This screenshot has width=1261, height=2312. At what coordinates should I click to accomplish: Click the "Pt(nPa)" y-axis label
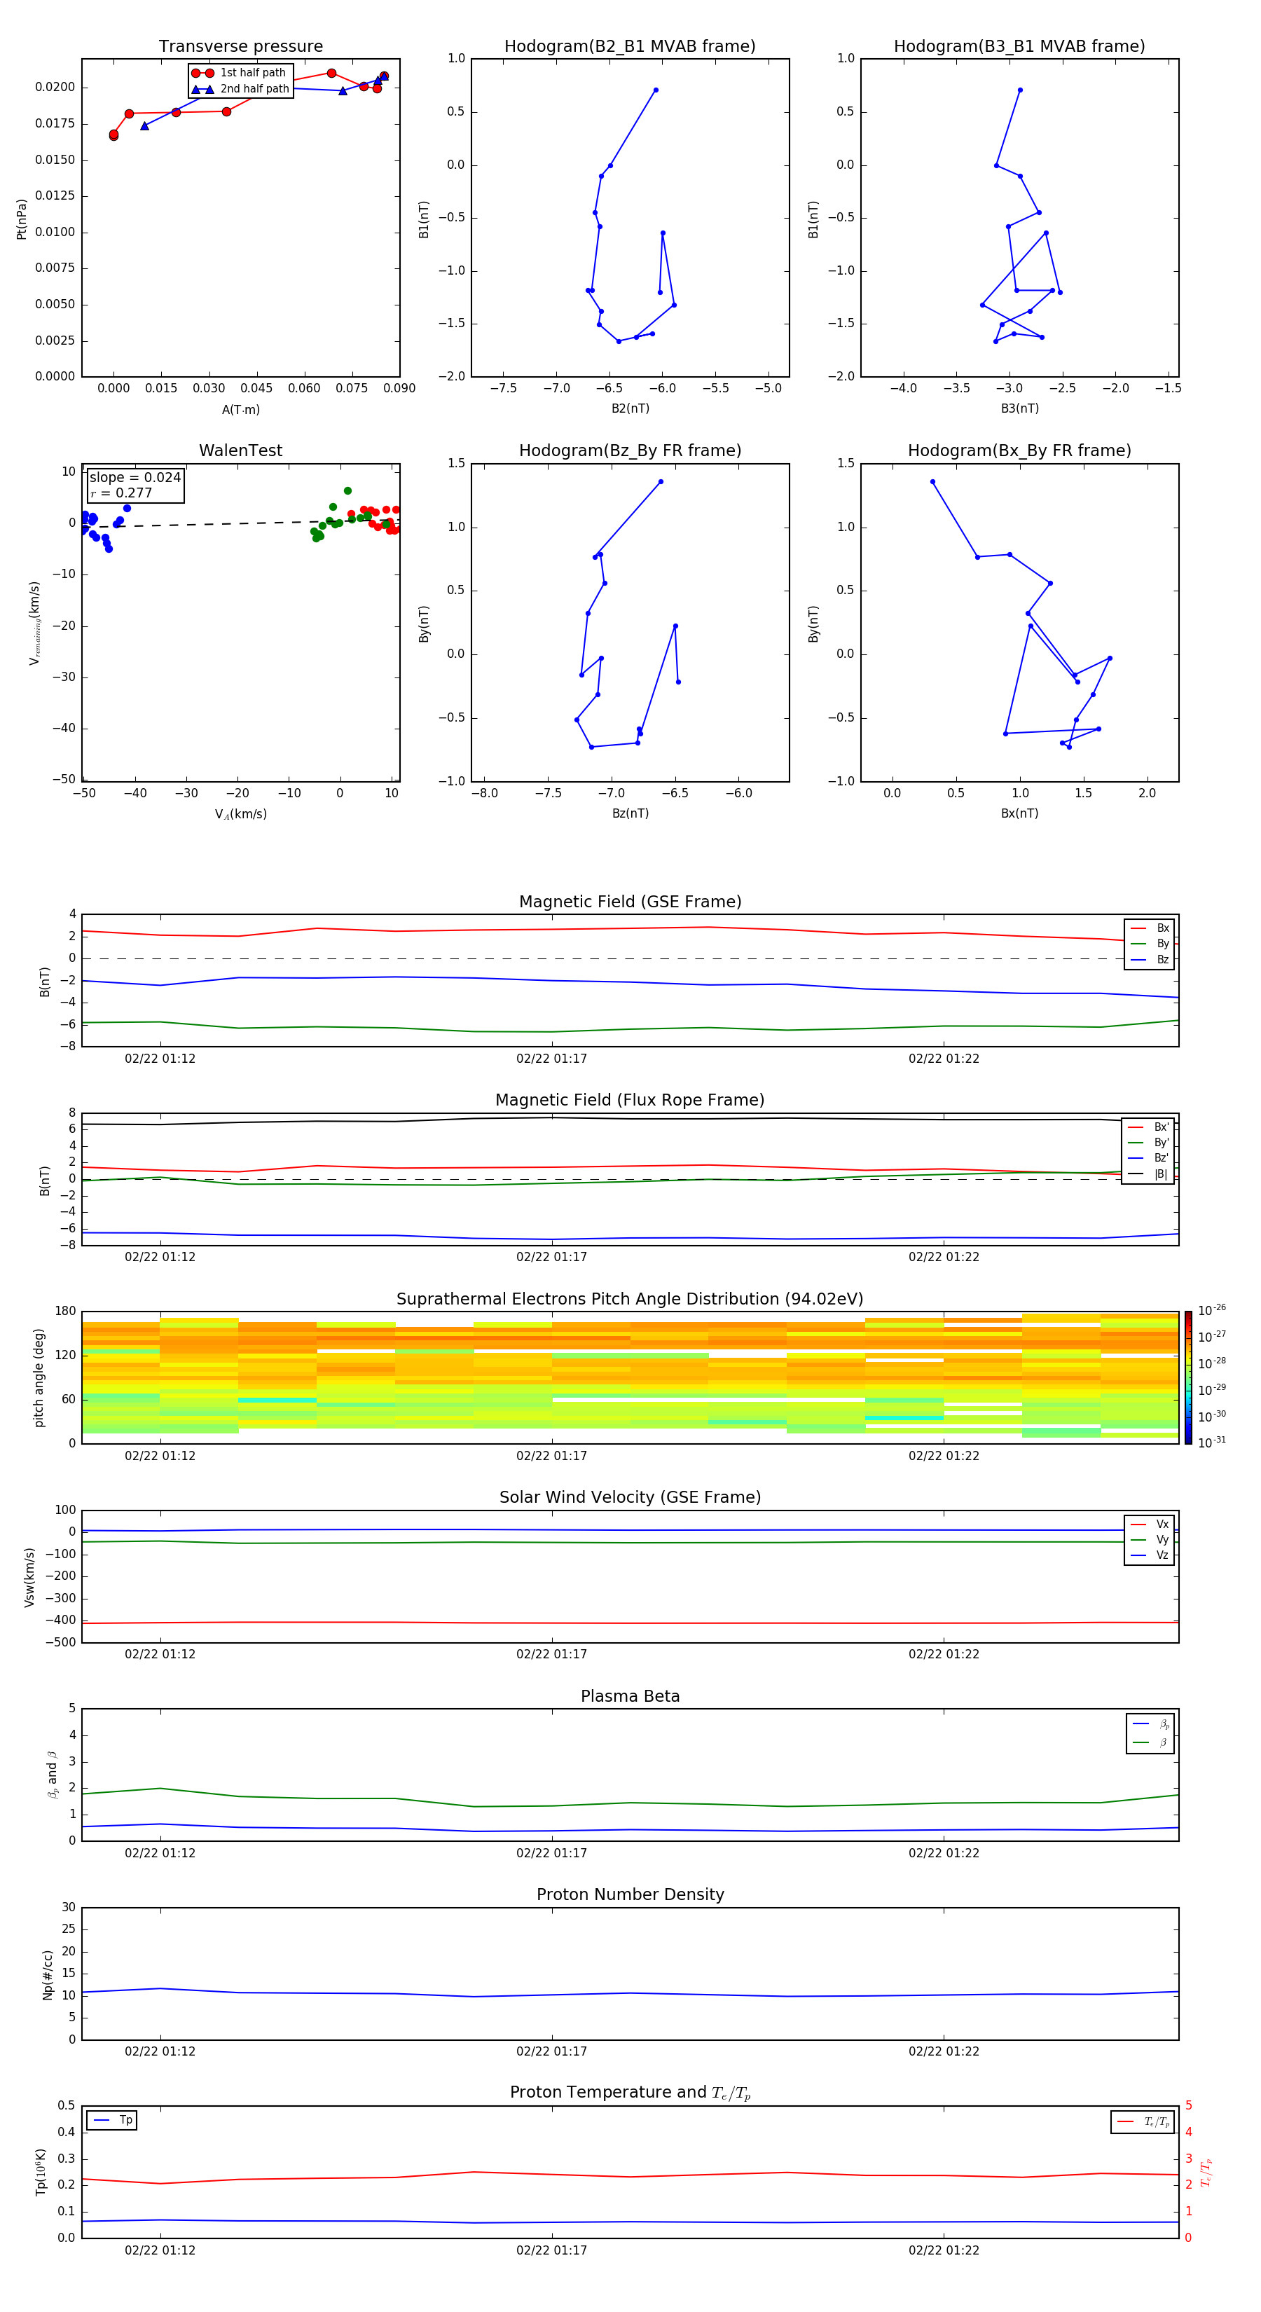pos(22,219)
